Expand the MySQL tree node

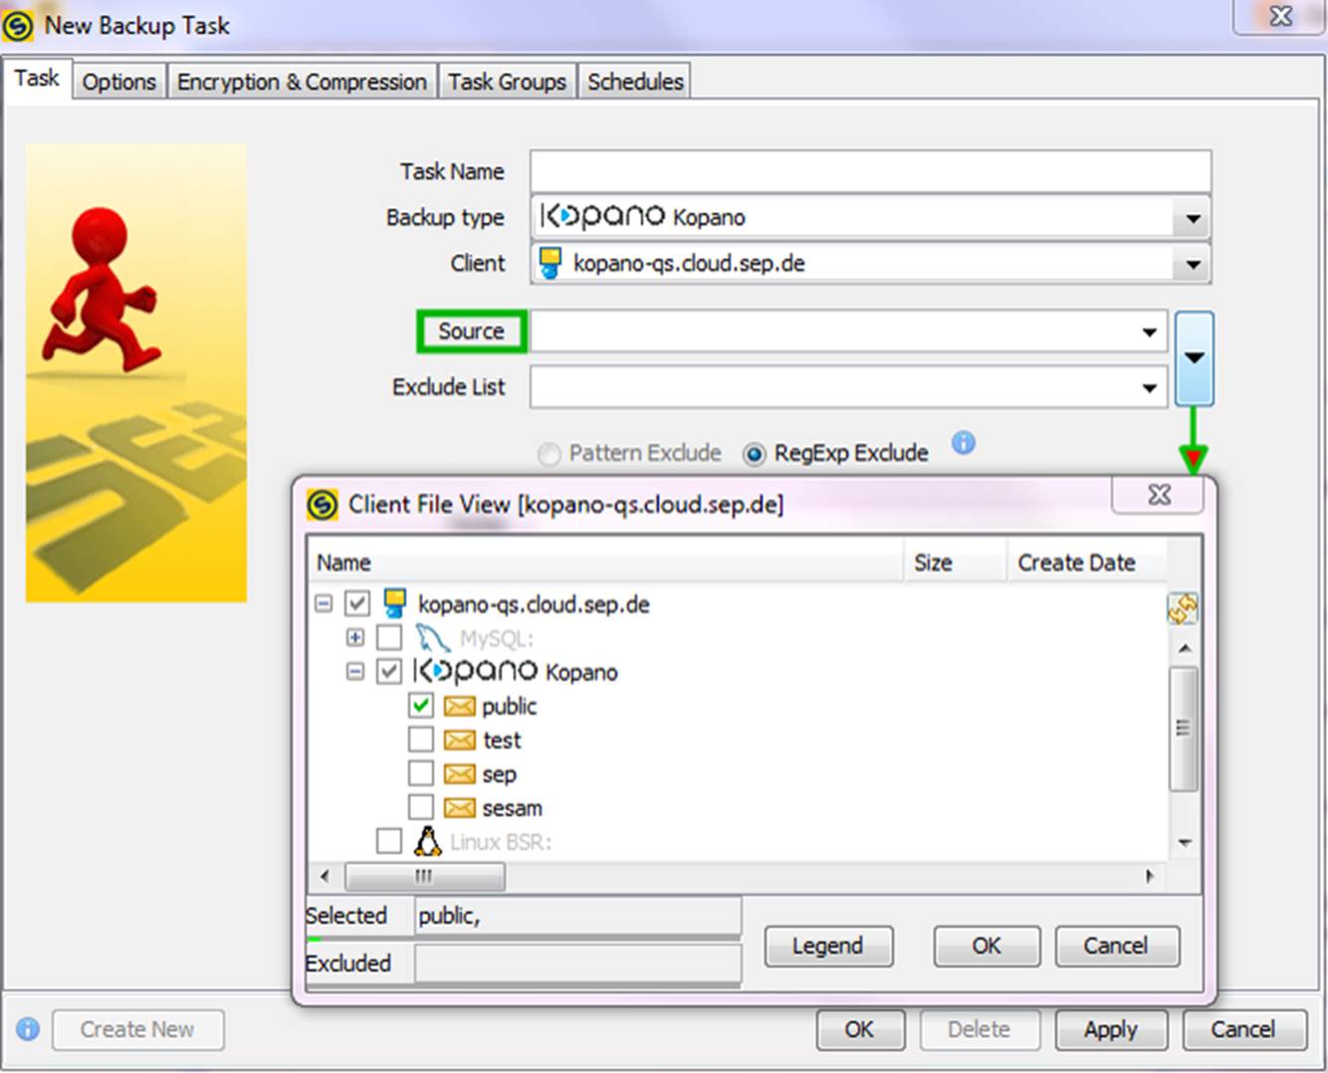click(x=355, y=637)
